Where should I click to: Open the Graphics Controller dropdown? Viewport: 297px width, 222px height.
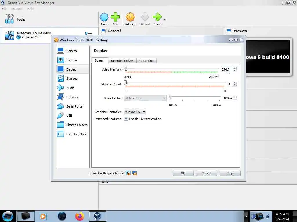click(135, 112)
